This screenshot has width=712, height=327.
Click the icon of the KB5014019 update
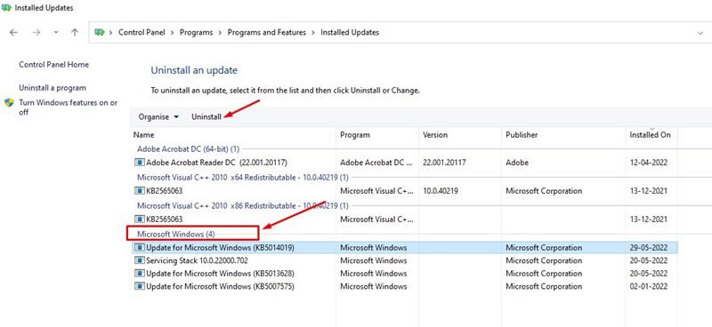(x=140, y=248)
